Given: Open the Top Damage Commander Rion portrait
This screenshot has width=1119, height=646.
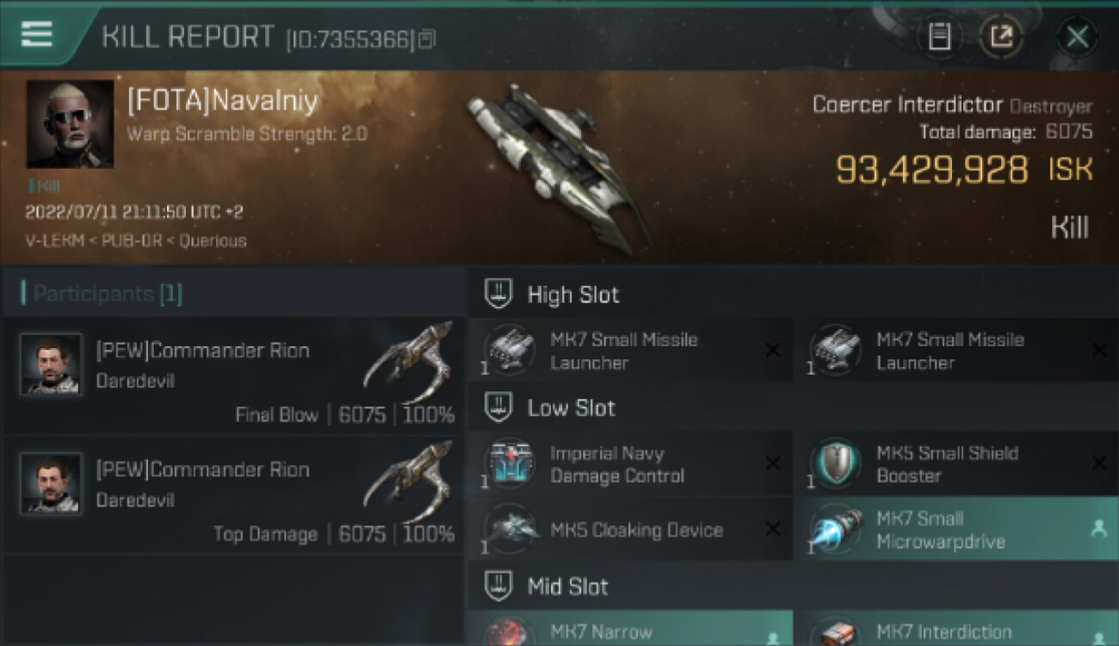Looking at the screenshot, I should coord(51,482).
